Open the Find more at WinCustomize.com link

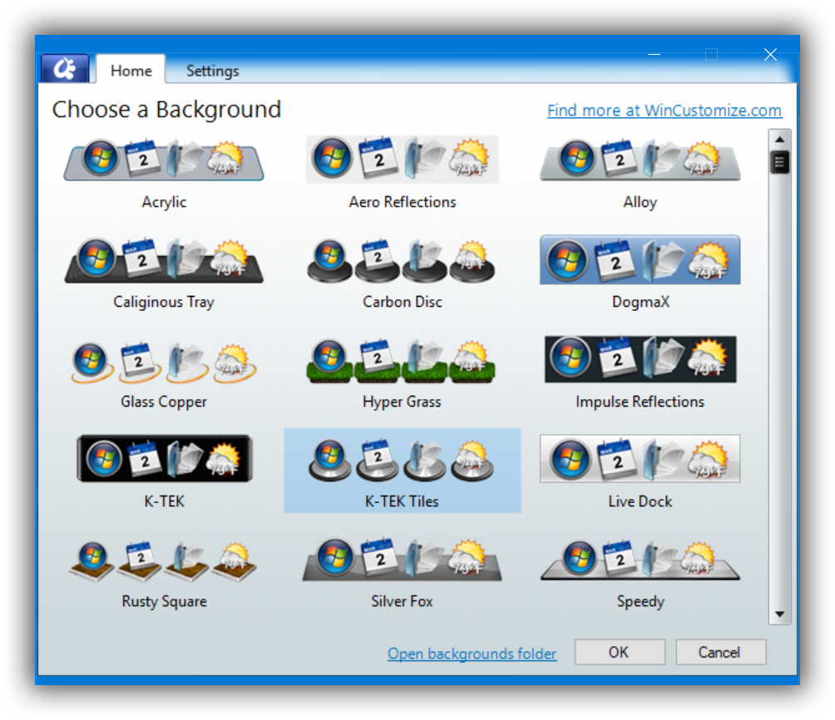coord(664,111)
